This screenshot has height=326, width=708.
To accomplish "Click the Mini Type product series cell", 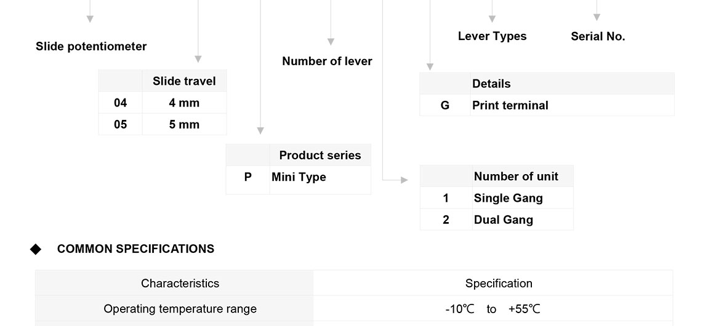I will 299,177.
